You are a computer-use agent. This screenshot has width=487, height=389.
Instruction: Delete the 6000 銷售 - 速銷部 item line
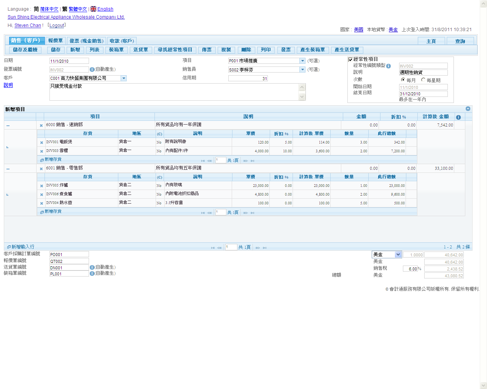[x=41, y=125]
